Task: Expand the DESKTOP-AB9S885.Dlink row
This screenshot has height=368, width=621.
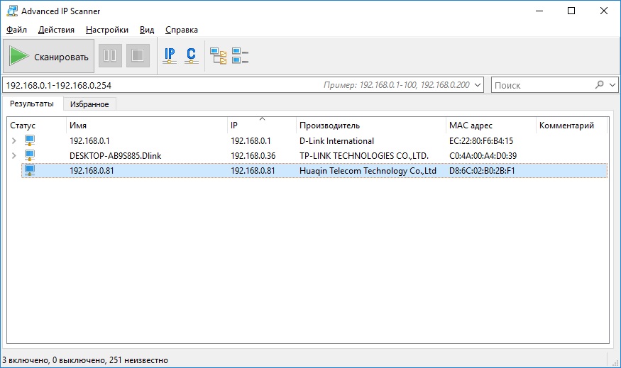Action: (14, 155)
